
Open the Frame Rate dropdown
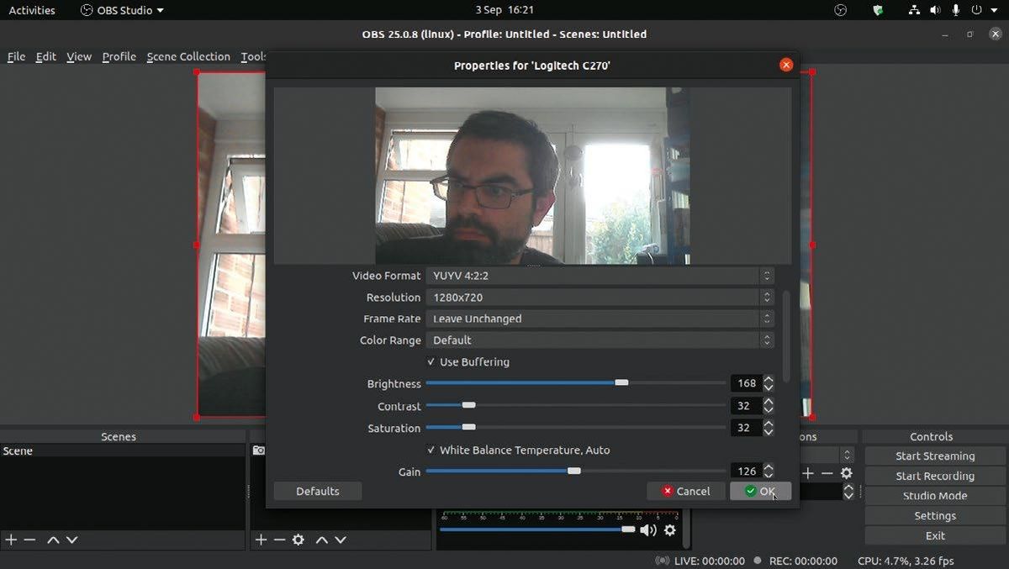[x=599, y=319]
